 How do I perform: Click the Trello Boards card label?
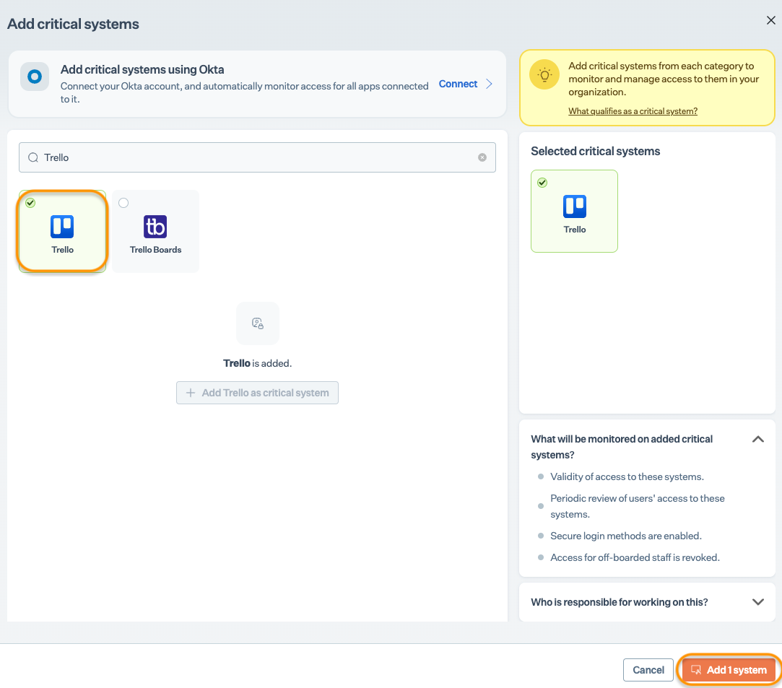point(155,250)
